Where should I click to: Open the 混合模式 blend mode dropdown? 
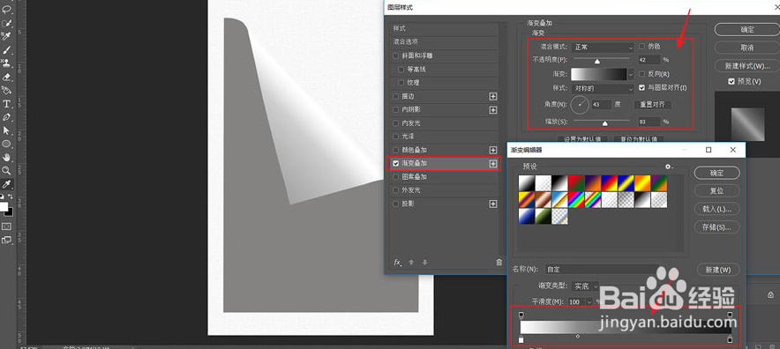[x=603, y=48]
